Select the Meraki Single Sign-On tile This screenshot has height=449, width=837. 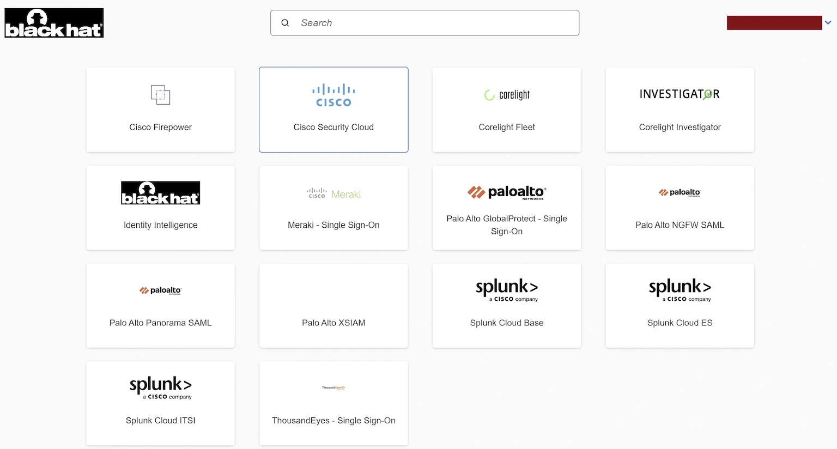333,208
